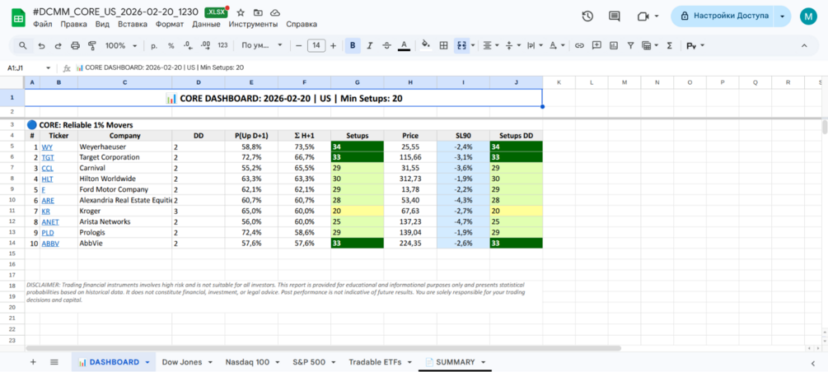Open the all sheets list icon
Screen dimensions: 828x372
[x=54, y=362]
